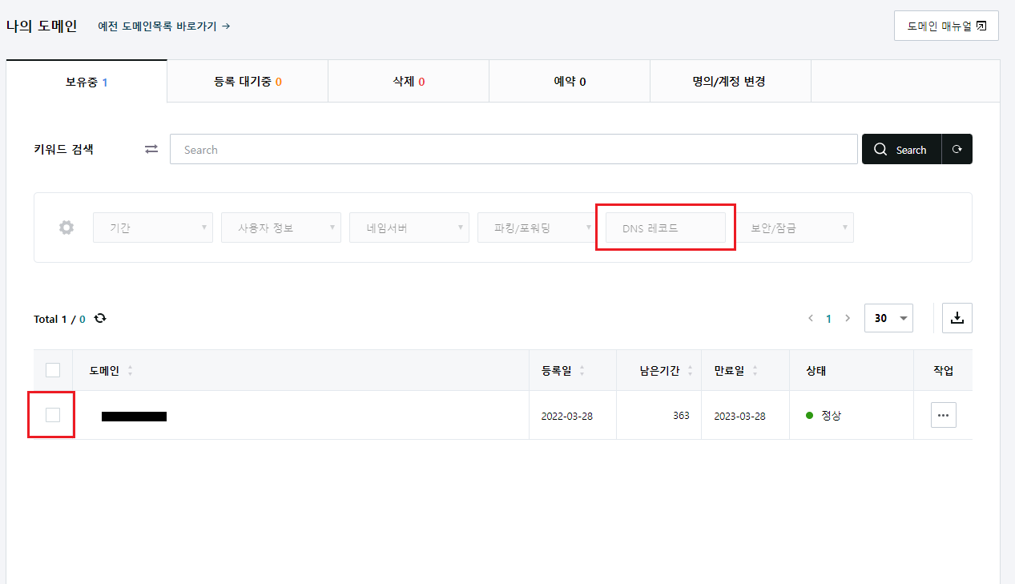Click the keyword Search input field
The height and width of the screenshot is (584, 1015).
point(514,149)
